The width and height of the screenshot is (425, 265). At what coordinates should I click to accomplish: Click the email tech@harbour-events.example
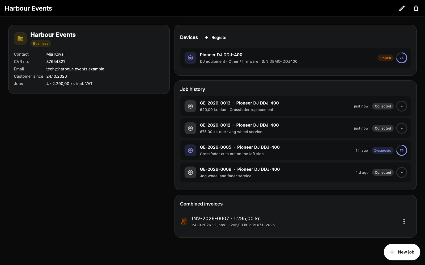(75, 69)
